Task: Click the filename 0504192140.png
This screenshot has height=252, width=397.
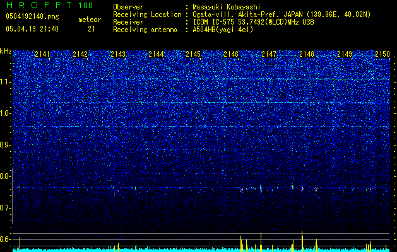Action: point(32,16)
